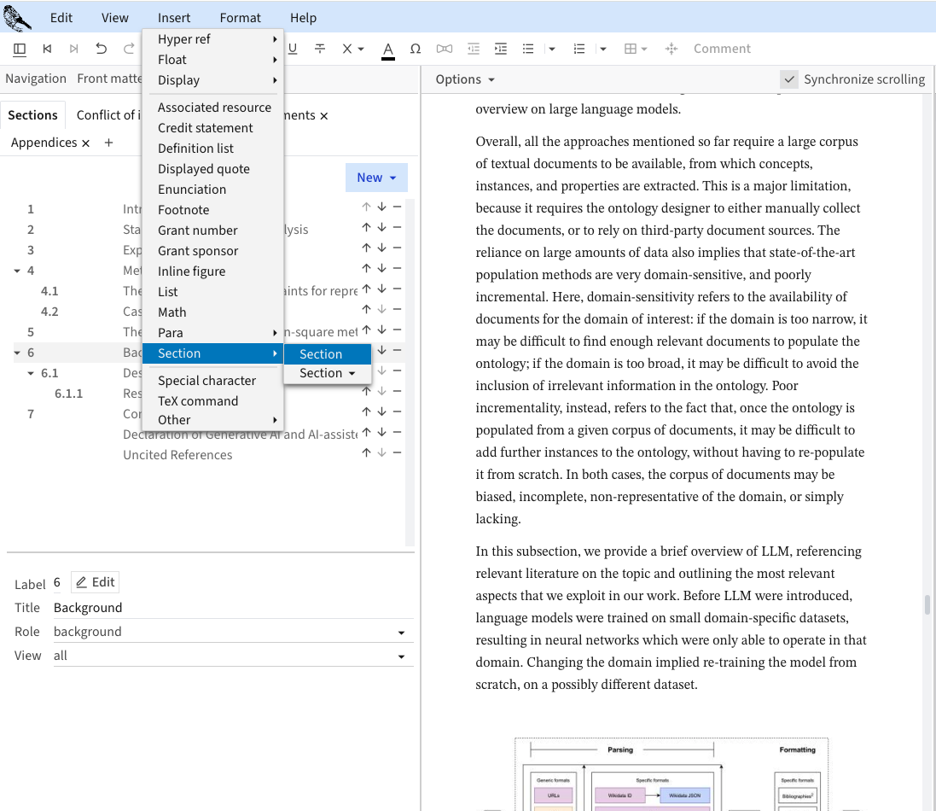Screen dimensions: 936x811
Task: Jump to first item using skip-back icon
Action: tap(47, 49)
